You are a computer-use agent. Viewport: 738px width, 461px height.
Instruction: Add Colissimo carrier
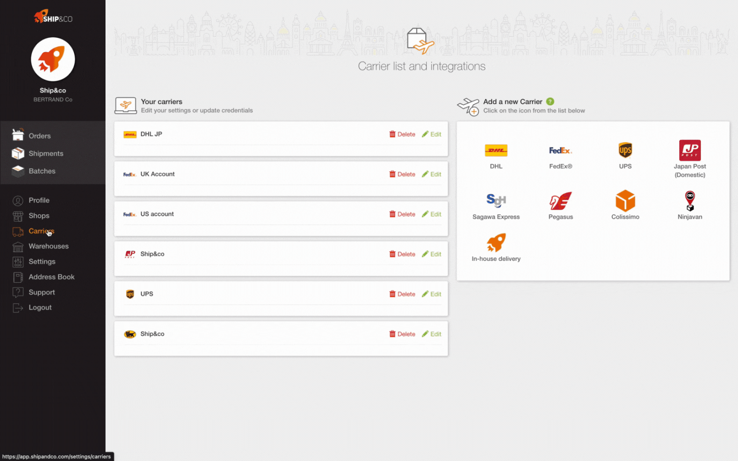click(625, 205)
